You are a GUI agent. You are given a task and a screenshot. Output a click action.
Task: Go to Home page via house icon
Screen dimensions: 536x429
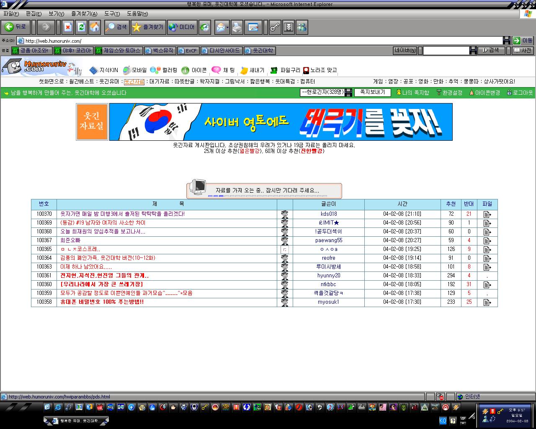(95, 27)
